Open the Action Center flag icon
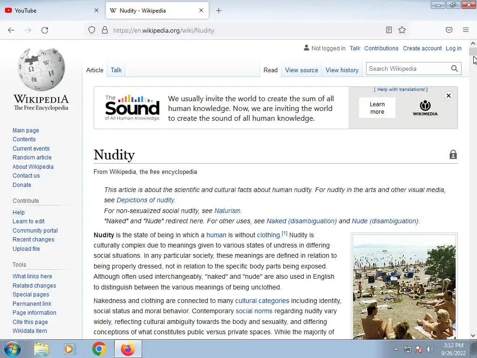This screenshot has height=358, width=477. click(x=419, y=349)
